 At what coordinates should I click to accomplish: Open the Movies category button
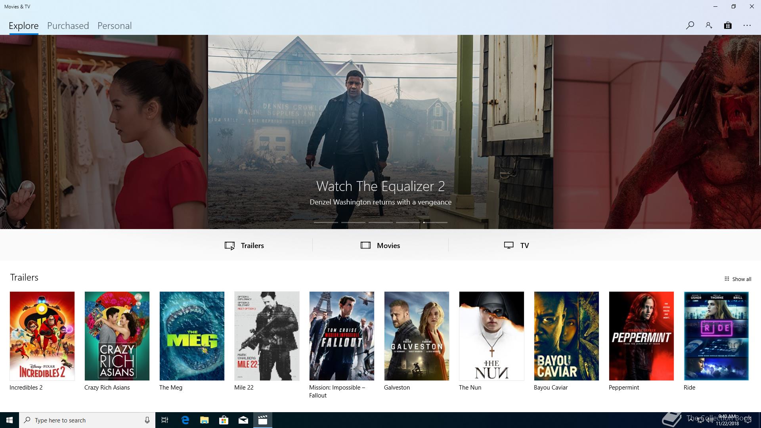point(380,245)
